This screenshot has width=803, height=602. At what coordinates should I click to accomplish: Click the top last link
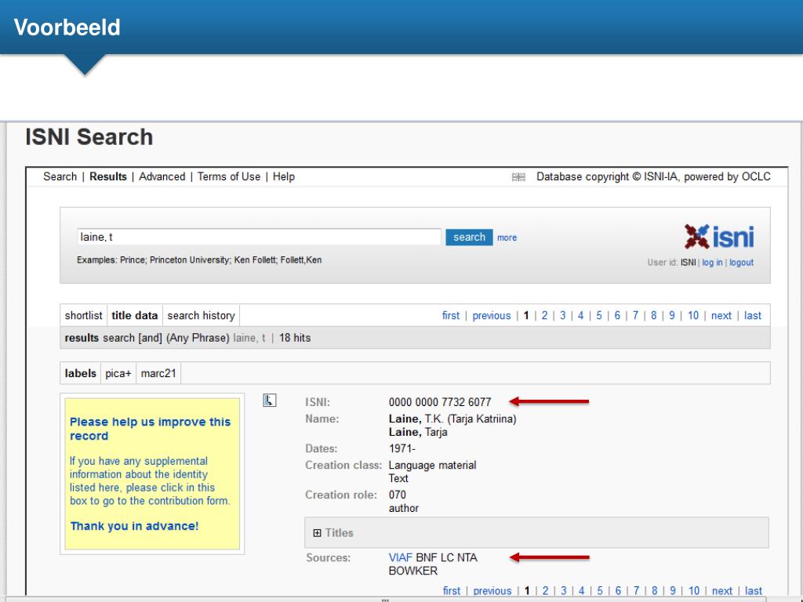click(x=752, y=315)
